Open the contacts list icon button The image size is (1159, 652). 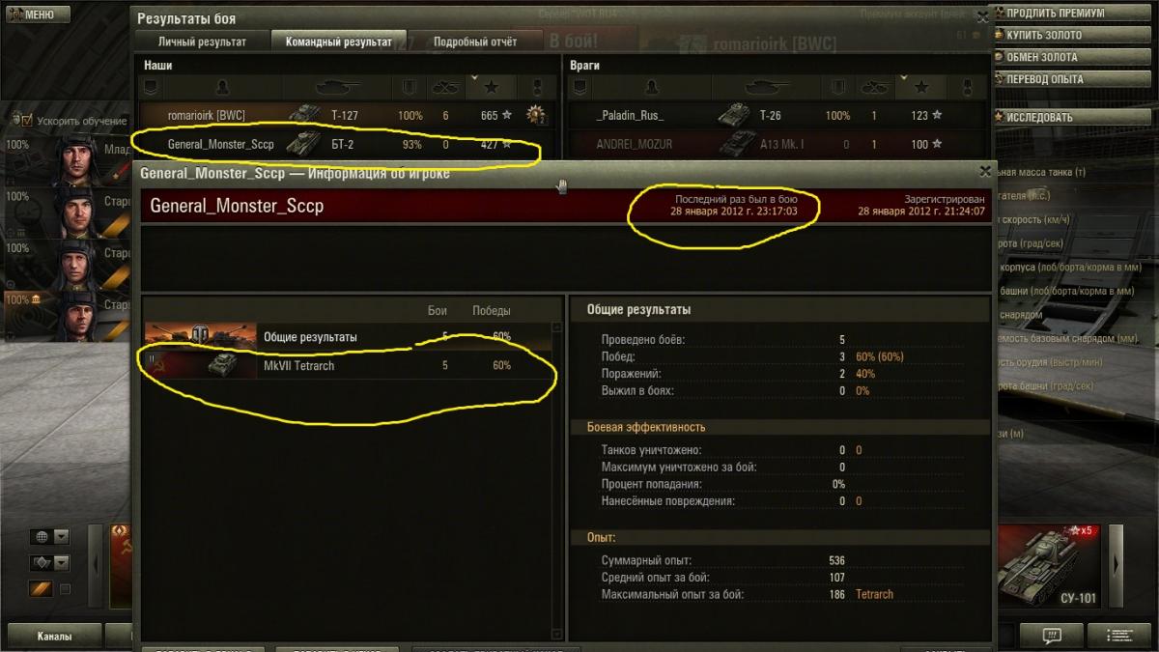tap(1119, 636)
